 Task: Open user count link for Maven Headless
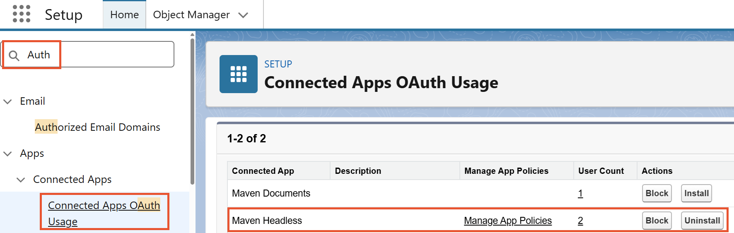coord(580,221)
